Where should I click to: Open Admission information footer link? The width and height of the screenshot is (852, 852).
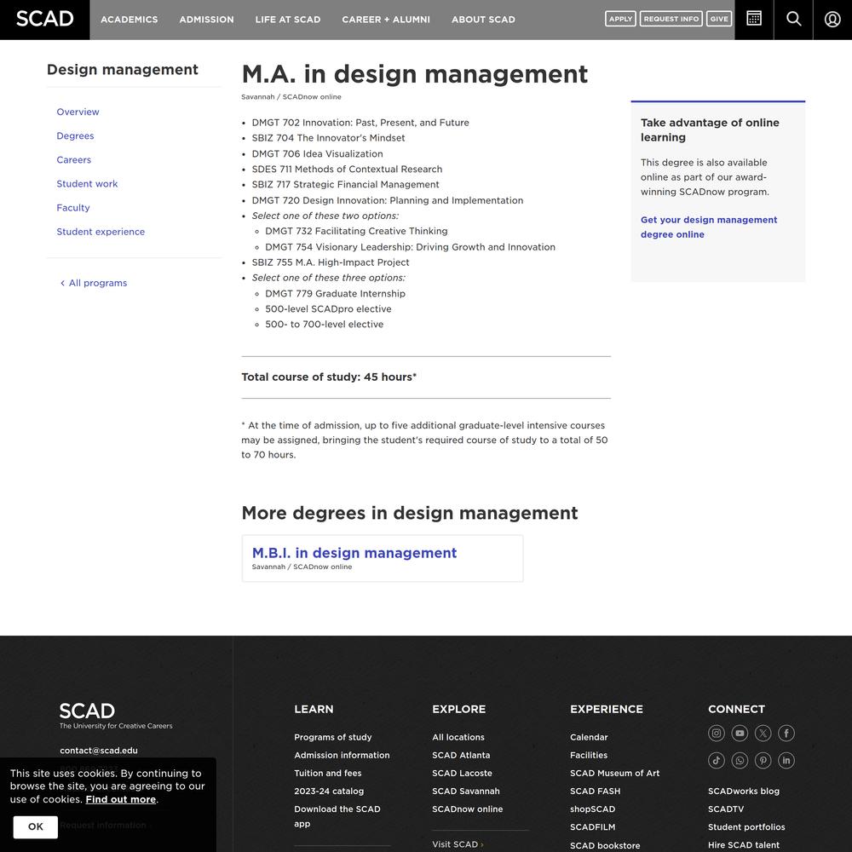point(342,755)
